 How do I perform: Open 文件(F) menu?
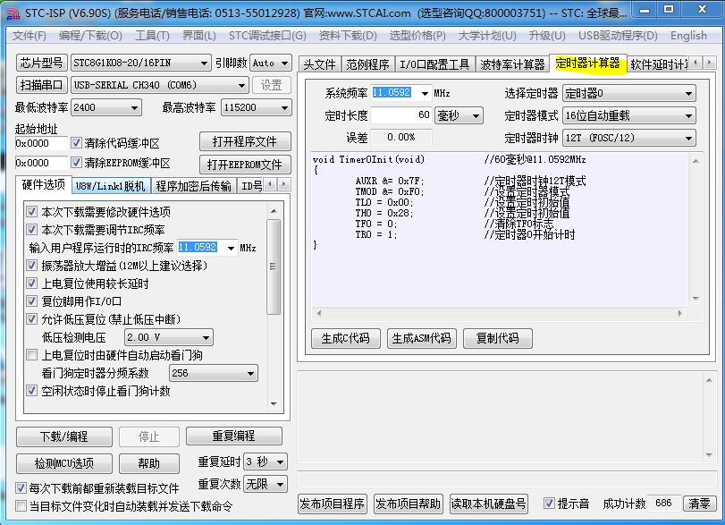click(30, 36)
